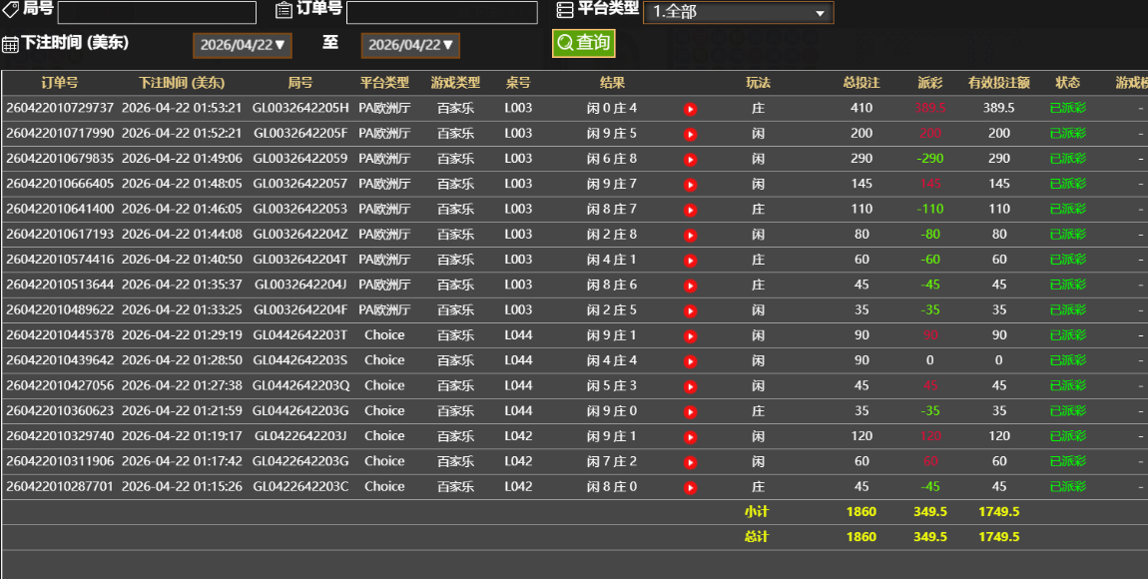Click the green 查询 search button

[584, 43]
